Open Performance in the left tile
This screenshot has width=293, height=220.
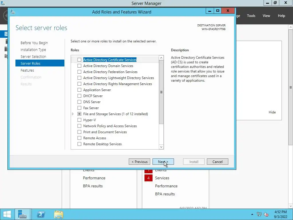(x=94, y=178)
